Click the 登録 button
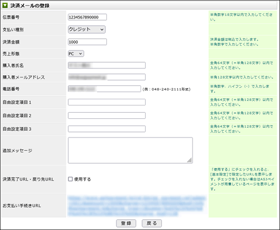Image resolution: width=280 pixels, height=230 pixels. pyautogui.click(x=126, y=223)
